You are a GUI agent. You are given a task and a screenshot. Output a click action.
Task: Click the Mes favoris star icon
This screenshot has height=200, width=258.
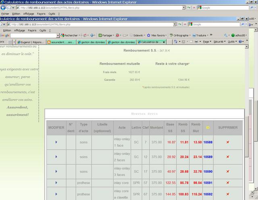(x=148, y=35)
